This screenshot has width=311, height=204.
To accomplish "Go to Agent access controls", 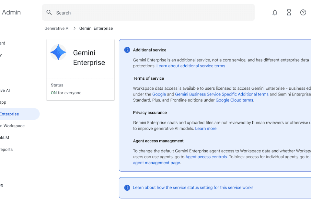I will tap(206, 157).
